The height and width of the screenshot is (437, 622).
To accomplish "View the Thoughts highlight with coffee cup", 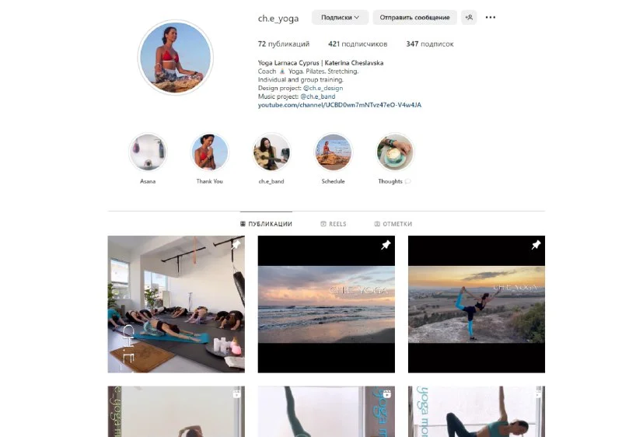I will 395,152.
